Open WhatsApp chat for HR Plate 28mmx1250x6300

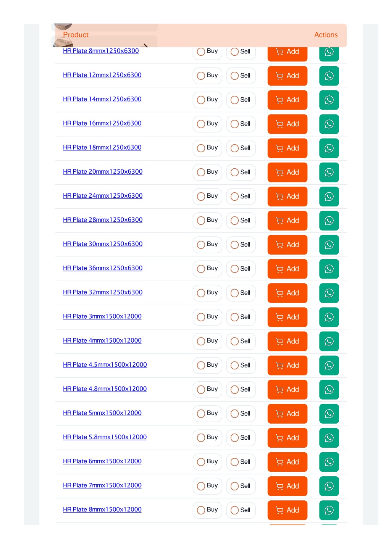(x=329, y=221)
